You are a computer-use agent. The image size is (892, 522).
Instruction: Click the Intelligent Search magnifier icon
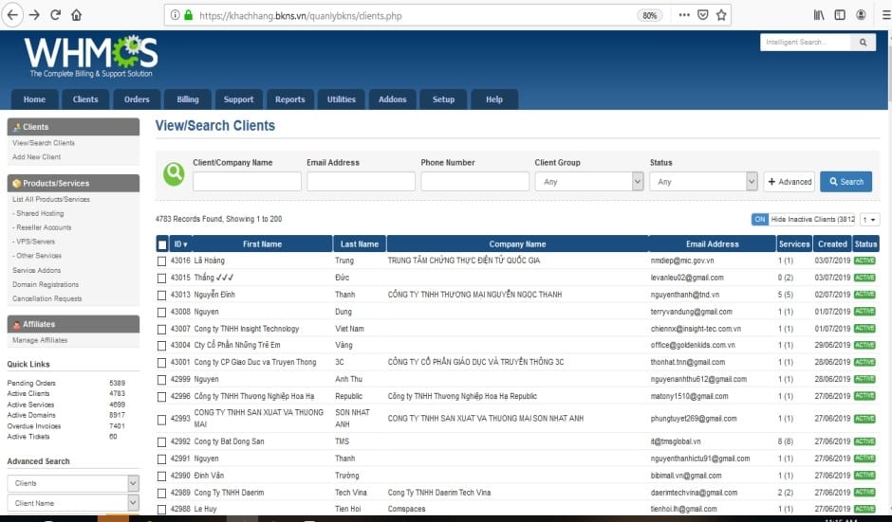[864, 43]
